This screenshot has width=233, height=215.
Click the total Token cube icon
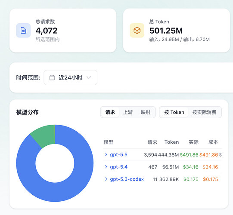(x=137, y=31)
